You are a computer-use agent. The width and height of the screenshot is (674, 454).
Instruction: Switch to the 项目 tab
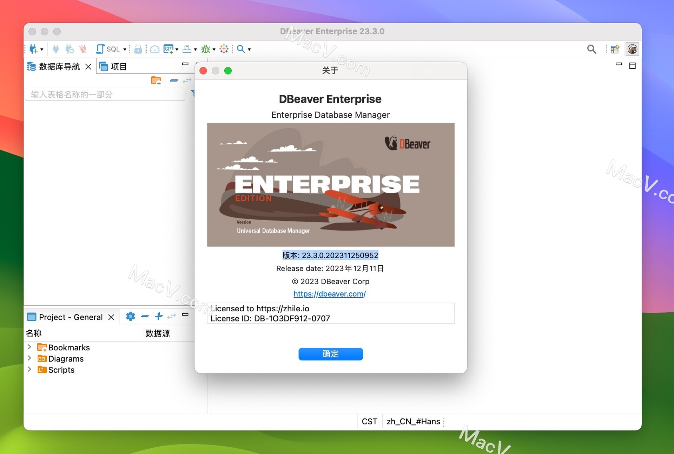coord(113,66)
